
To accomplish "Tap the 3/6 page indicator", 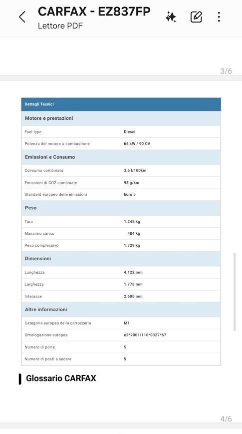I will click(226, 71).
